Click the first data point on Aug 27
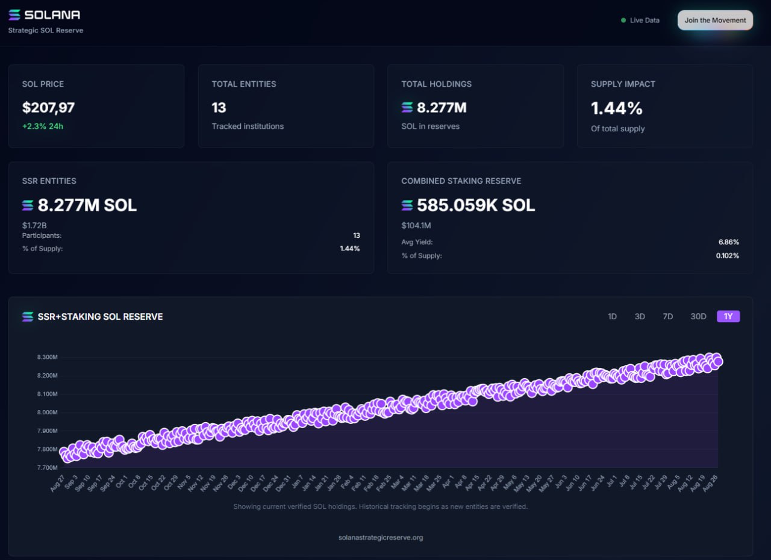The height and width of the screenshot is (560, 771). click(64, 452)
